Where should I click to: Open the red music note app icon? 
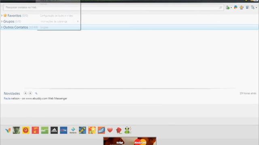coord(35,130)
